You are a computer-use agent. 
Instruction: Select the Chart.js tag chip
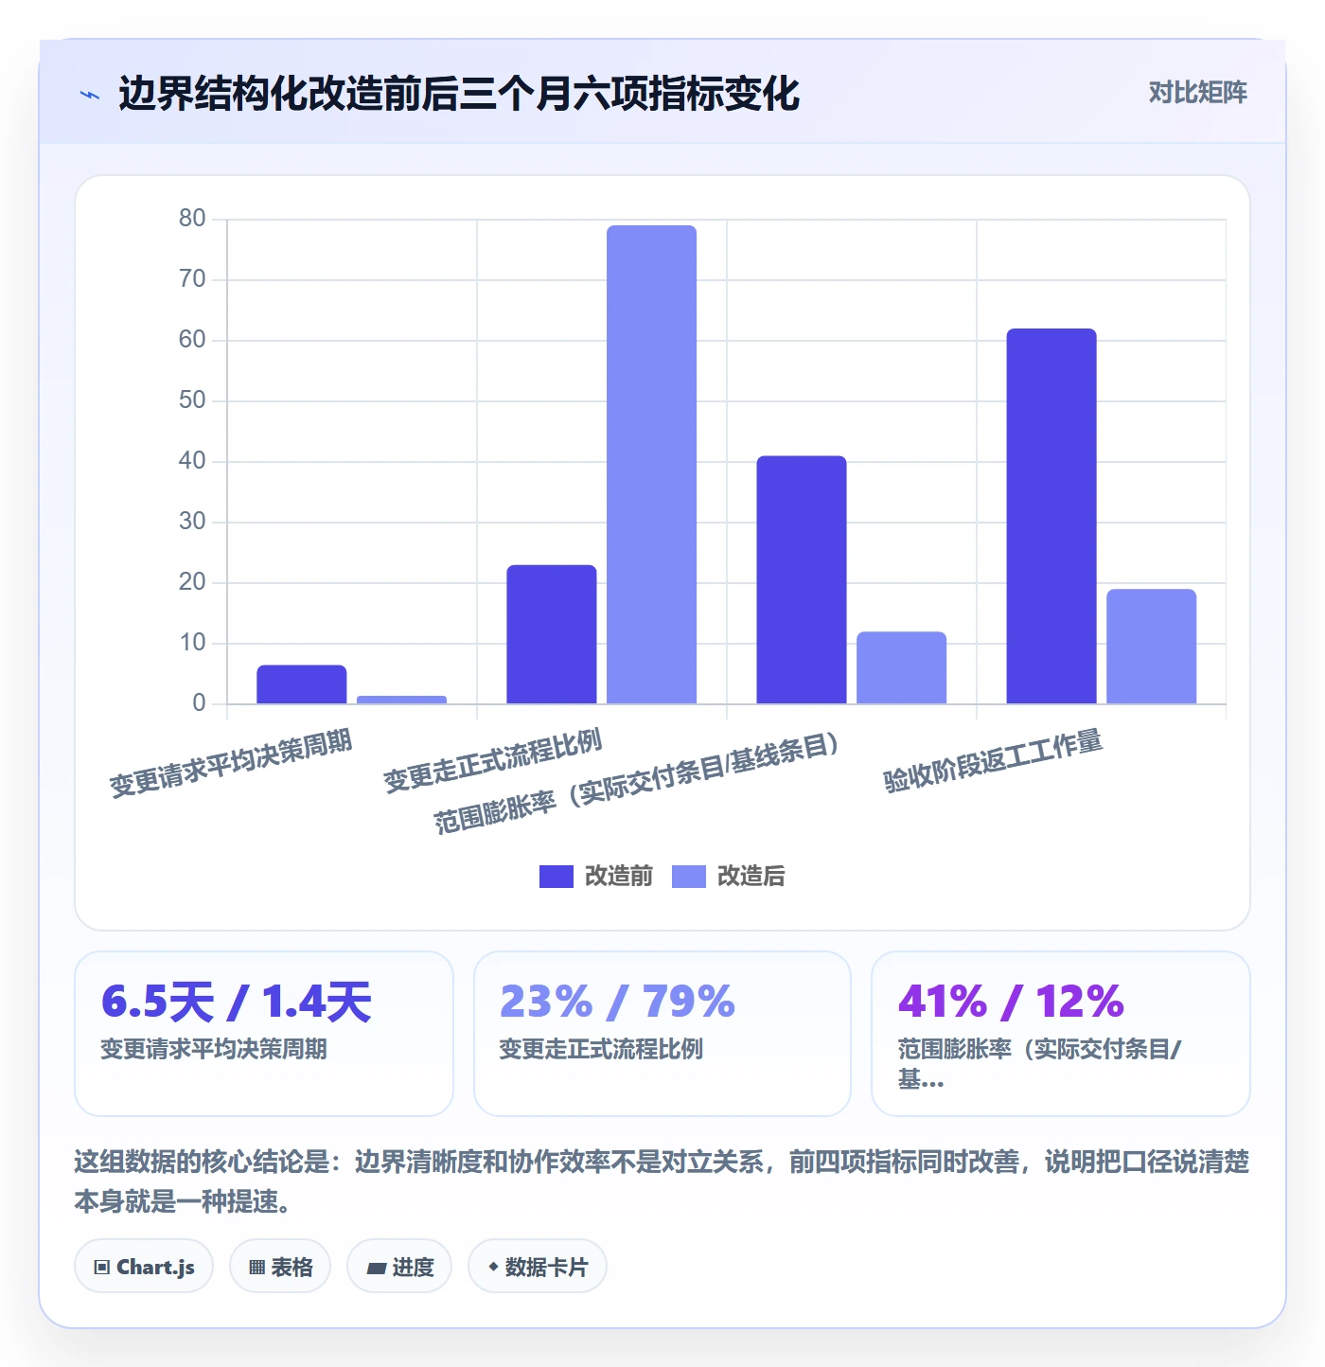pos(144,1267)
